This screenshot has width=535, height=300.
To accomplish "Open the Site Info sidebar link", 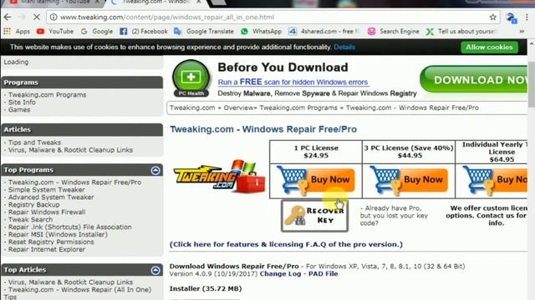I will click(22, 102).
